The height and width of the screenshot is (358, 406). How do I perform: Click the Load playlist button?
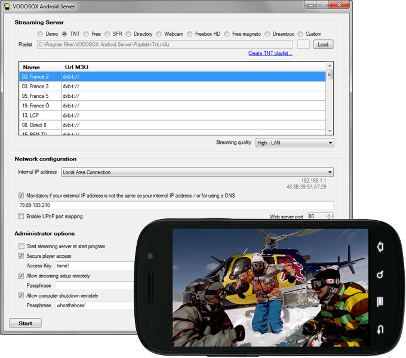(324, 45)
